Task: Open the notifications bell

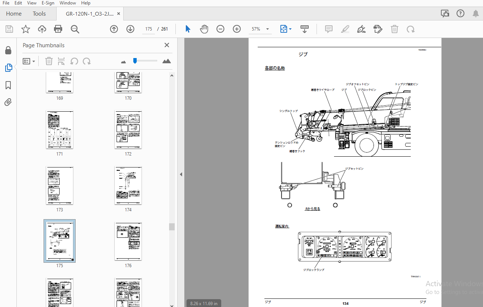Action: [x=476, y=14]
